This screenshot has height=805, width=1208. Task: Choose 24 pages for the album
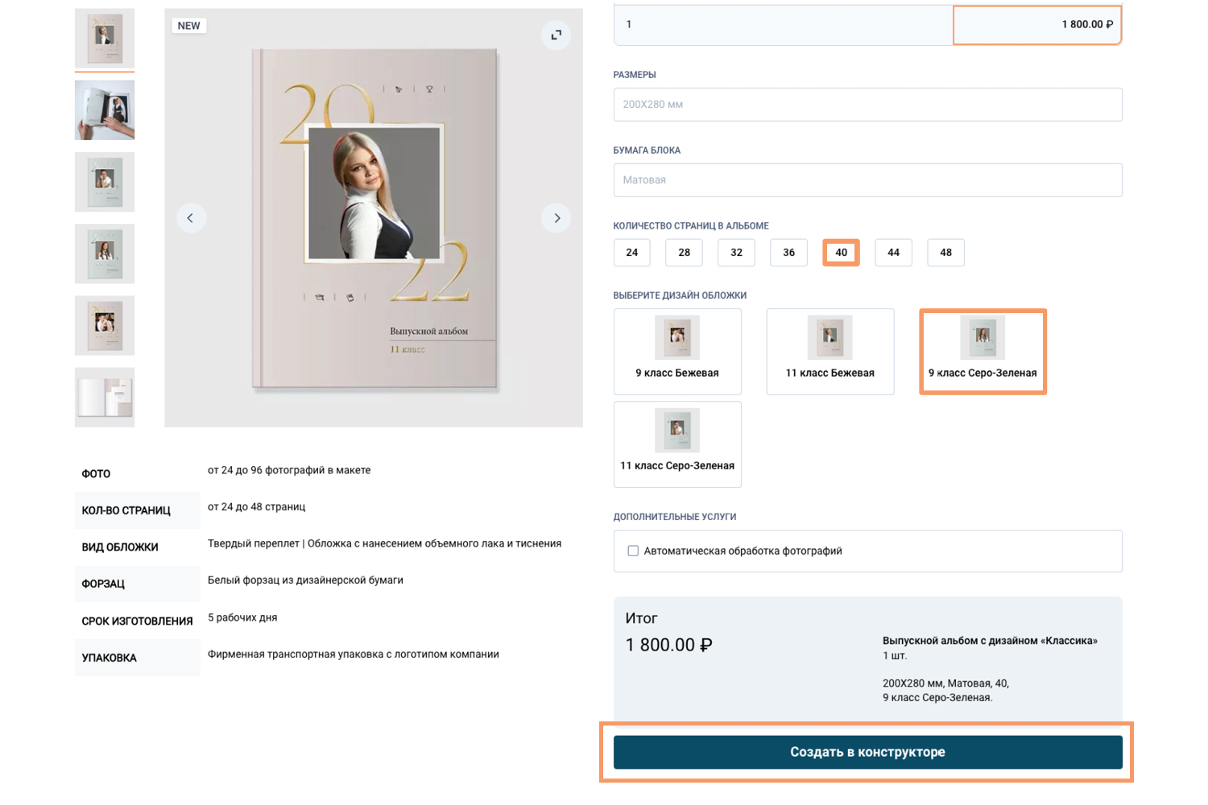[632, 253]
